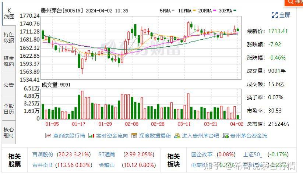This screenshot has width=303, height=178.
Task: Click the 全屏 fullscreen link
Action: coord(285,15)
